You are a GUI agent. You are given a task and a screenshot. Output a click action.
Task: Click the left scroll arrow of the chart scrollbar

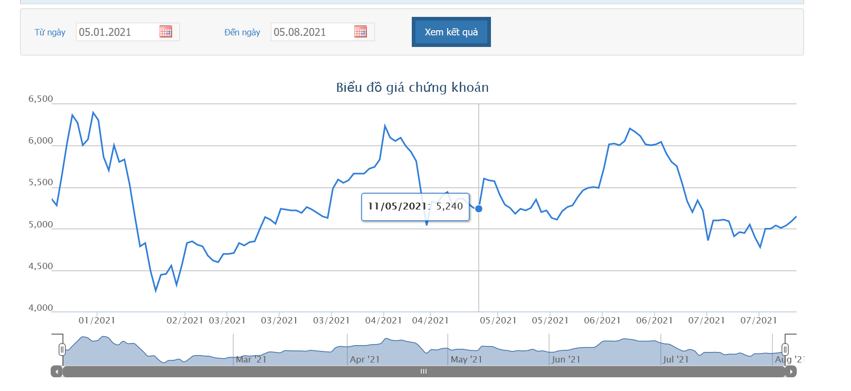[x=56, y=371]
